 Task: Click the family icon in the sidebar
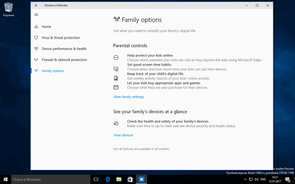(36, 71)
